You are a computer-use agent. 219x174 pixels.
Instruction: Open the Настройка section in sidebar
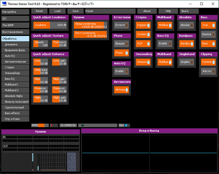click(15, 12)
